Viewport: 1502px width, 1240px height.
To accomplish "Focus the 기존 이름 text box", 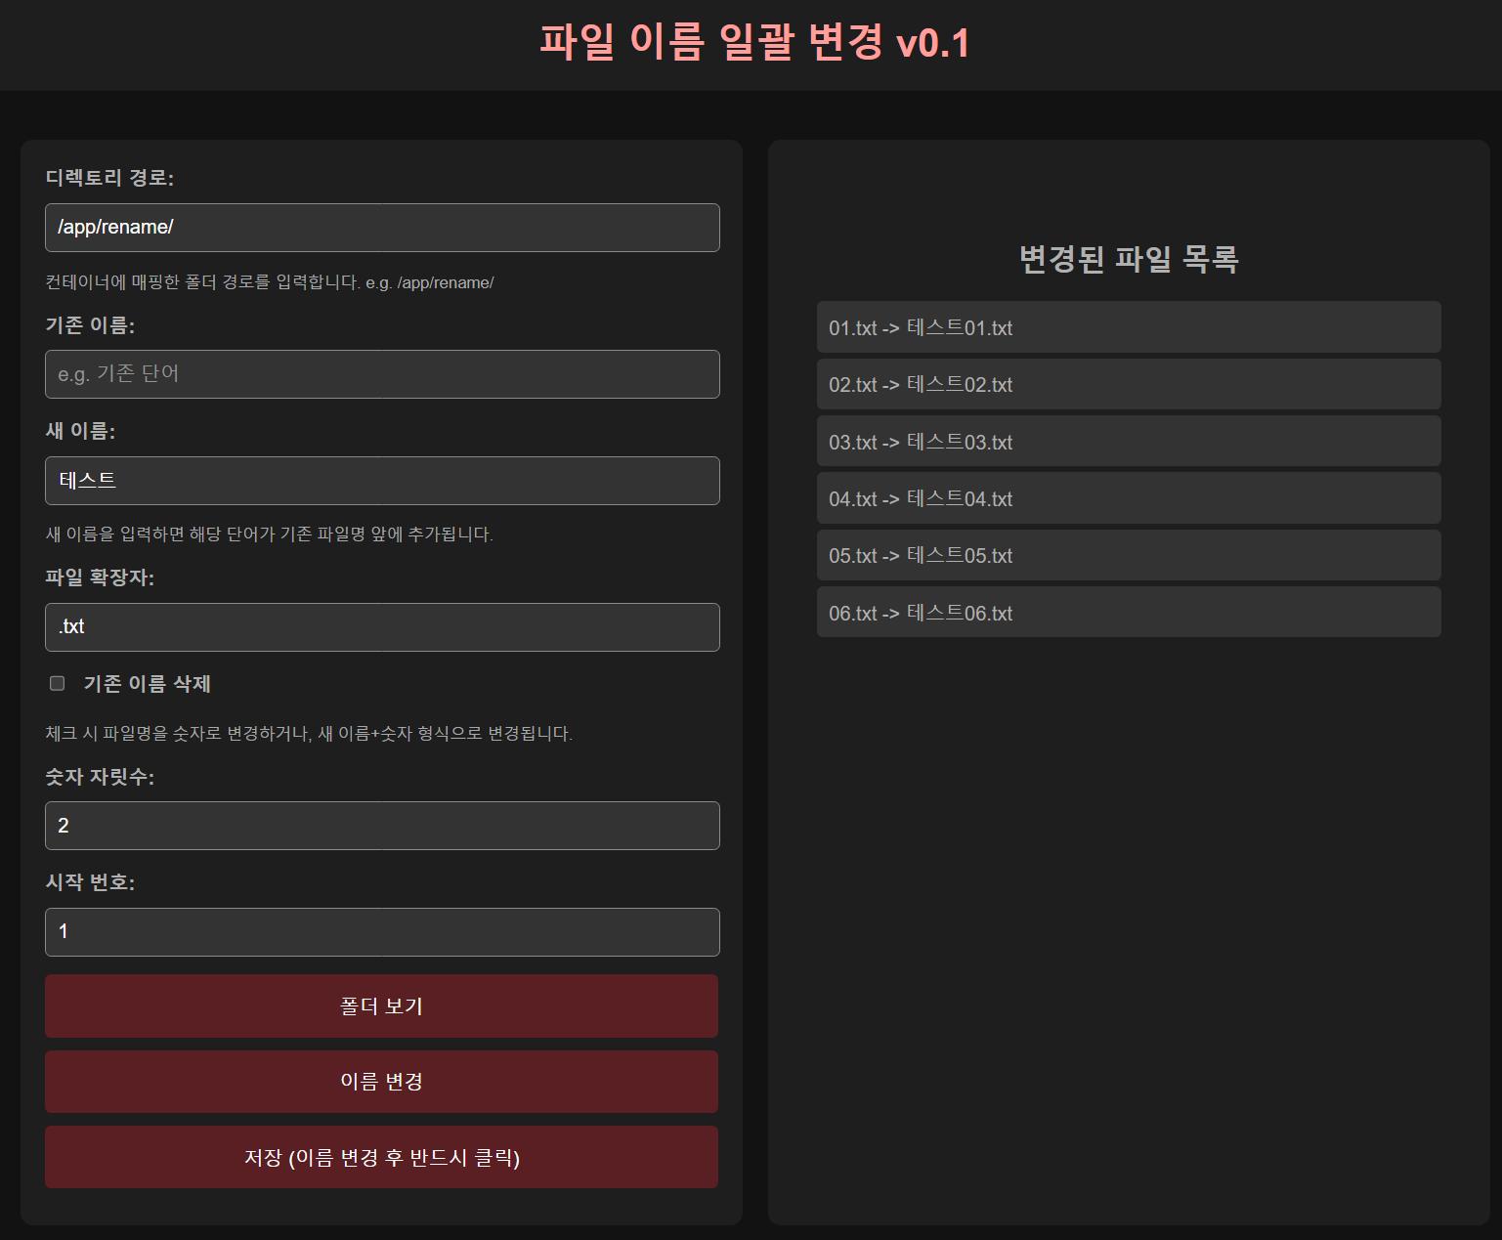I will [x=382, y=374].
